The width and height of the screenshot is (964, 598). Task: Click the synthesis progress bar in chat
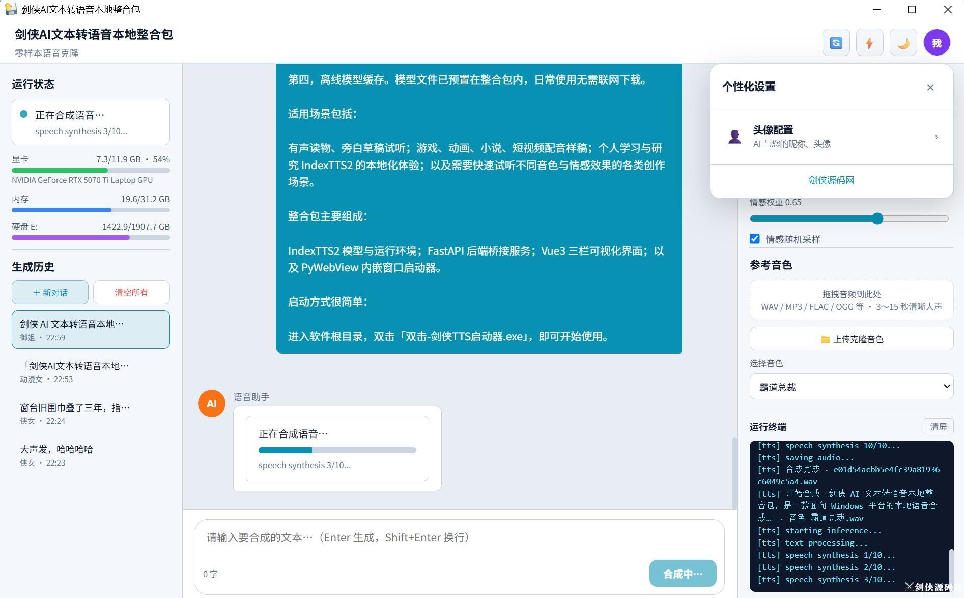tap(337, 450)
